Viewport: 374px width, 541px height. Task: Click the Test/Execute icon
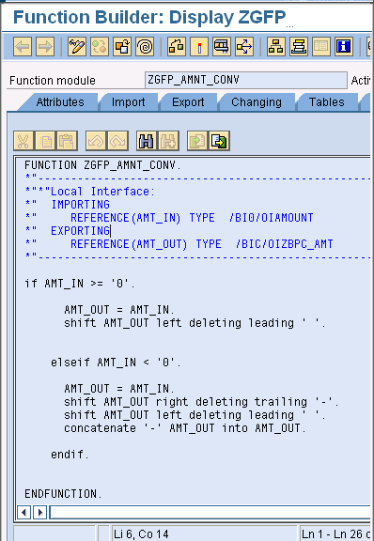click(222, 47)
